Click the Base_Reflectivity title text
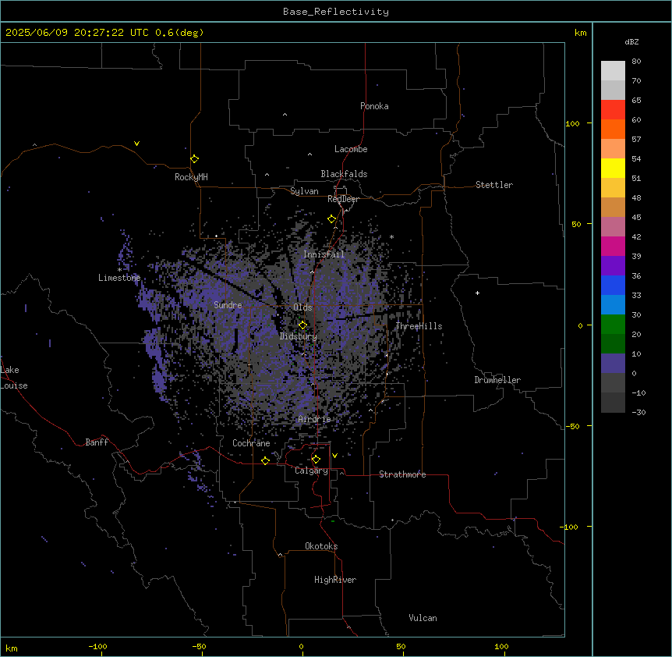The image size is (672, 657). coord(336,12)
